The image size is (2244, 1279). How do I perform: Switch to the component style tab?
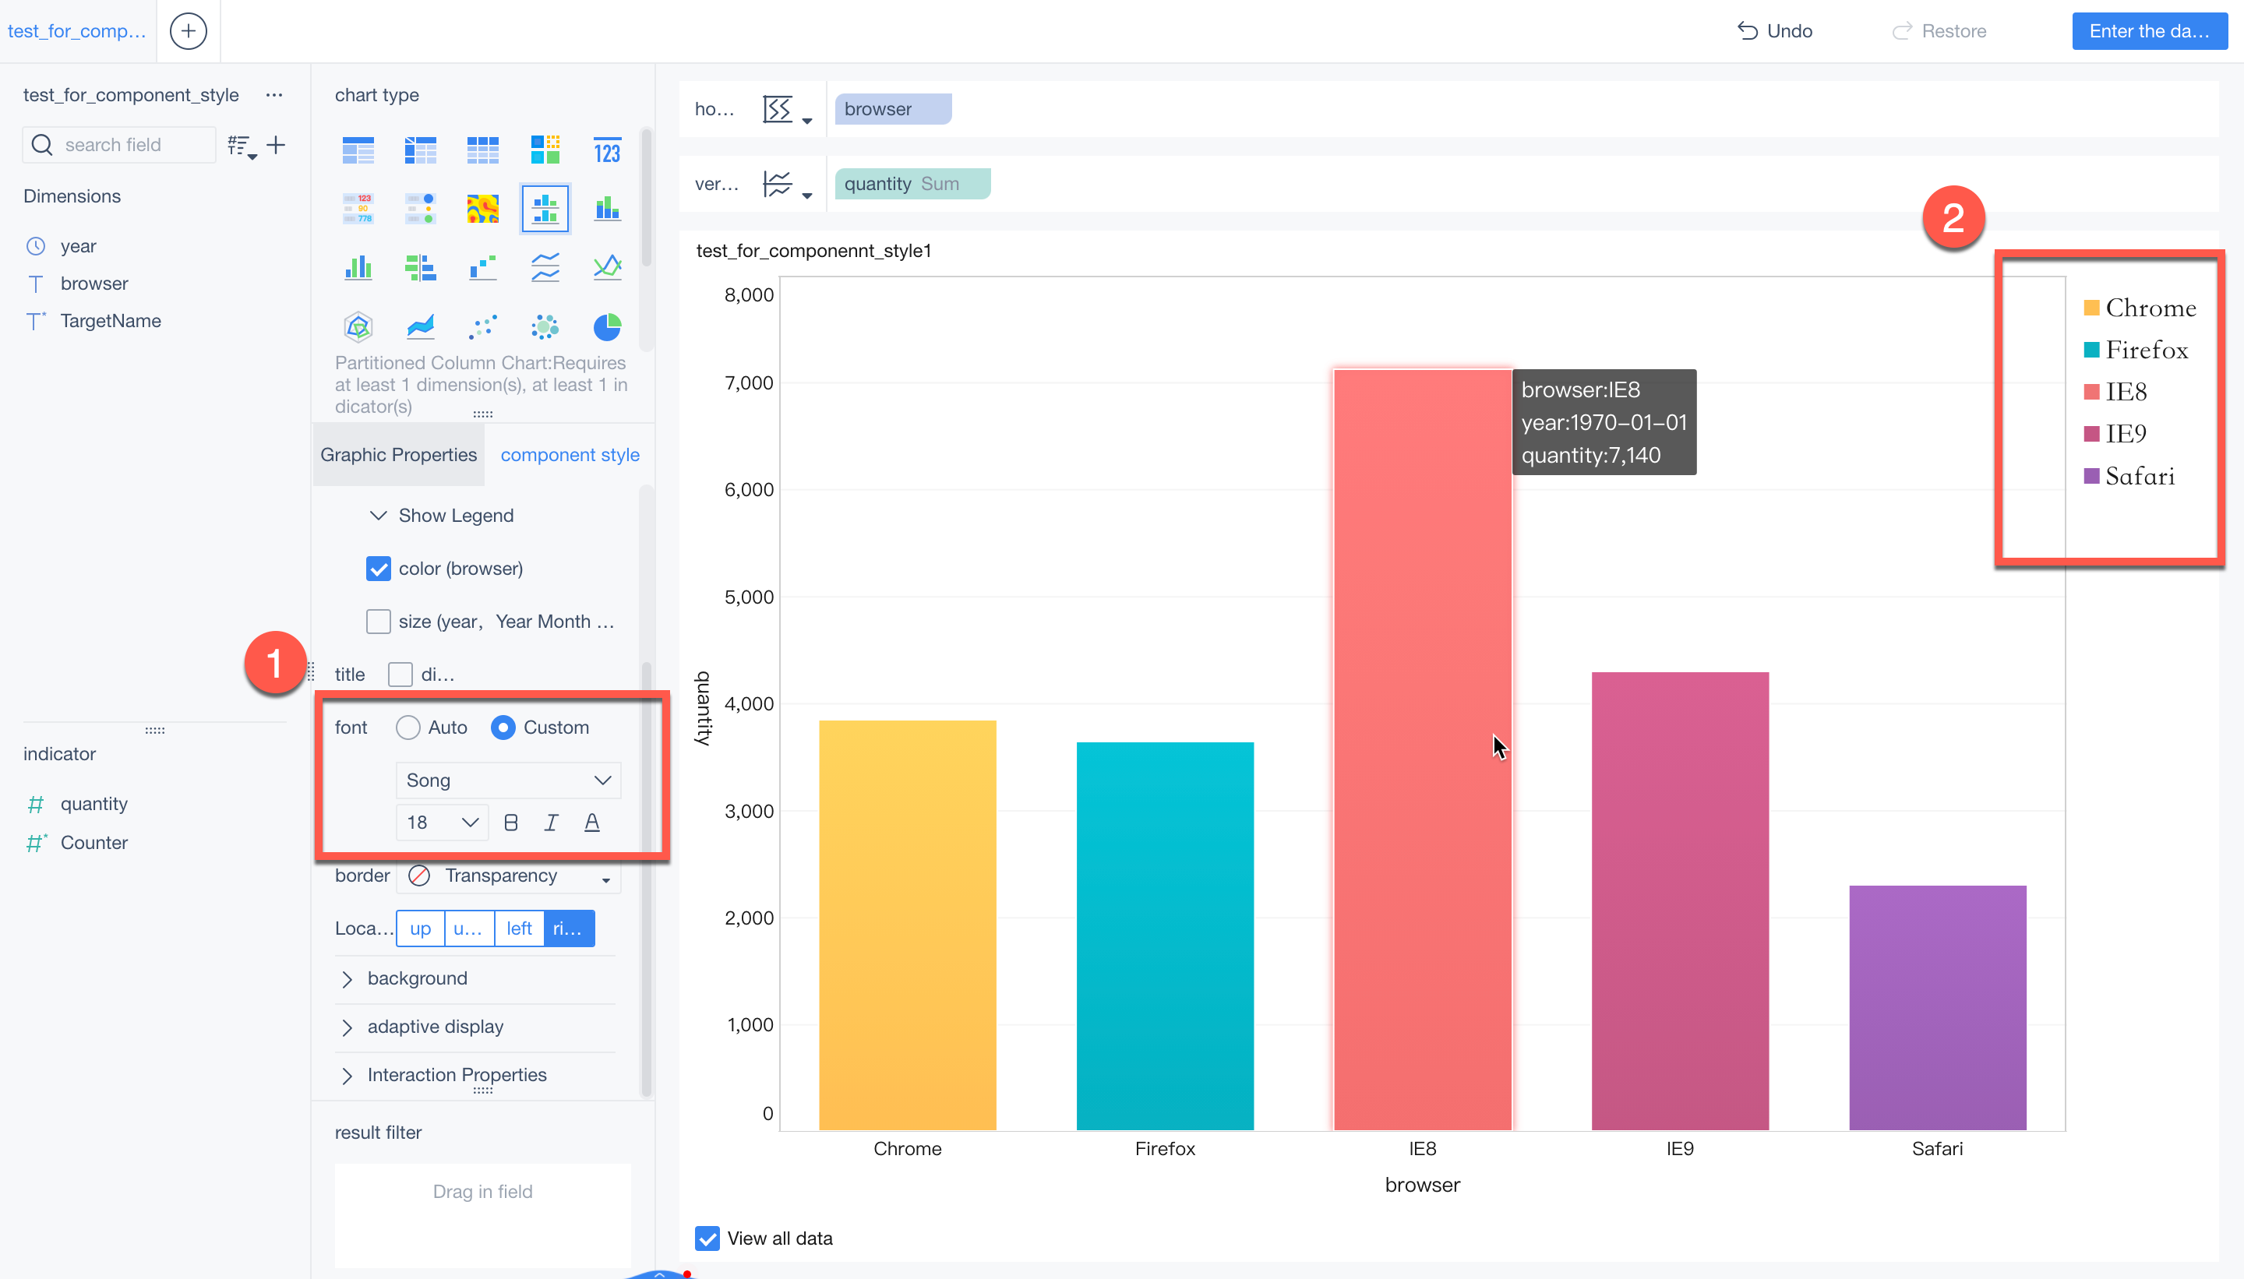pyautogui.click(x=570, y=455)
